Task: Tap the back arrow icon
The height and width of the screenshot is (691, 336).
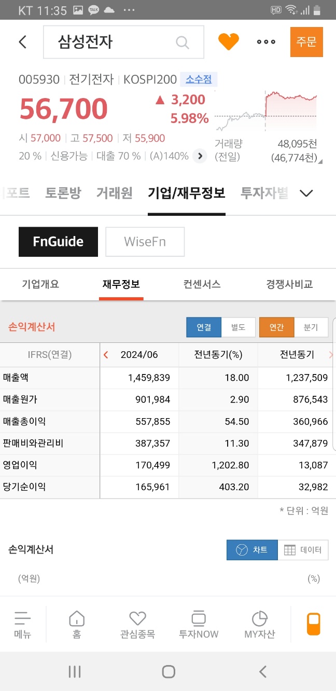Action: [x=22, y=42]
